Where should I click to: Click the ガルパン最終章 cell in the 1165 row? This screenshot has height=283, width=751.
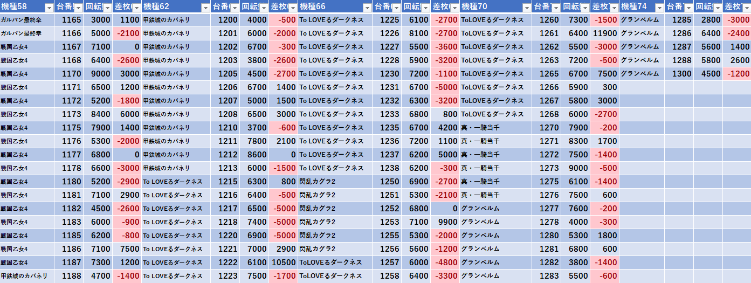(27, 20)
